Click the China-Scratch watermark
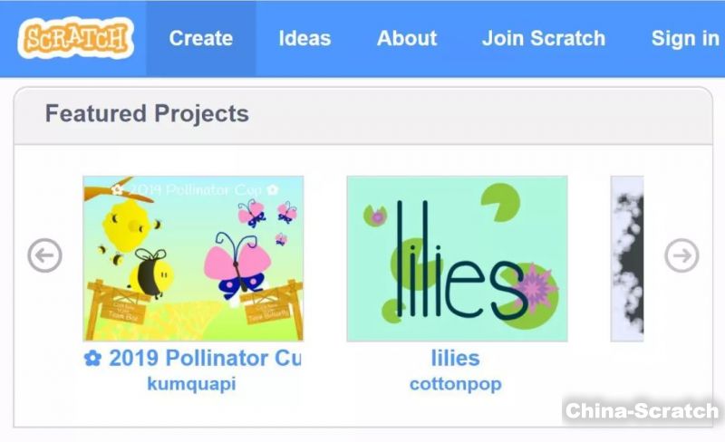Image resolution: width=725 pixels, height=442 pixels. (642, 410)
